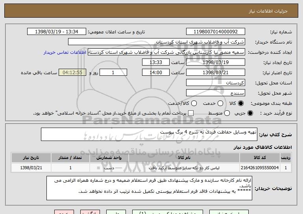Click the creation time field 13:33

click(156, 62)
